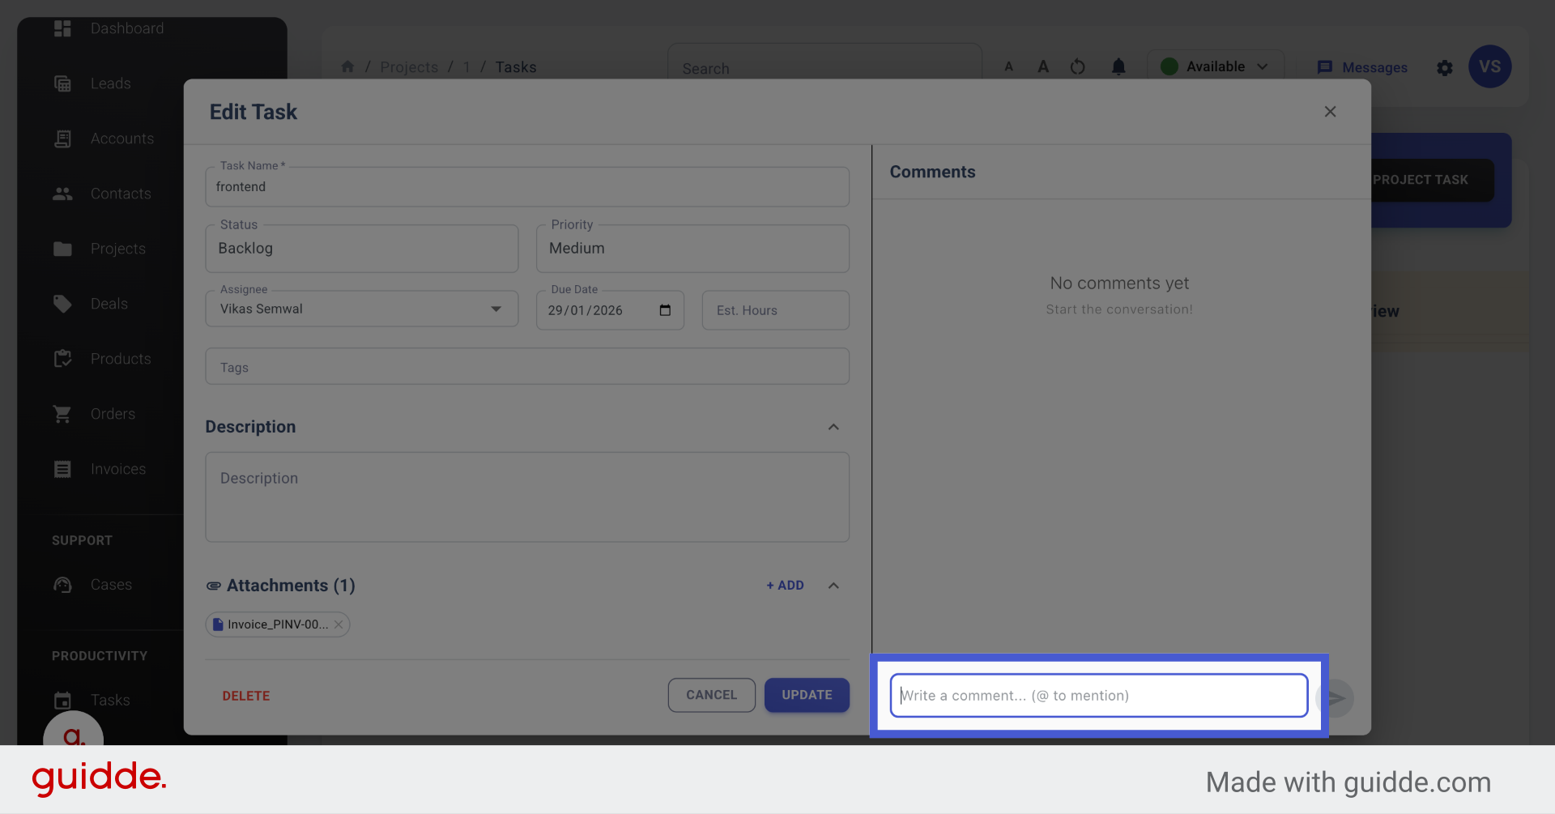Click the Cases support agent icon
Screen dimensions: 1555x814
[x=62, y=585]
